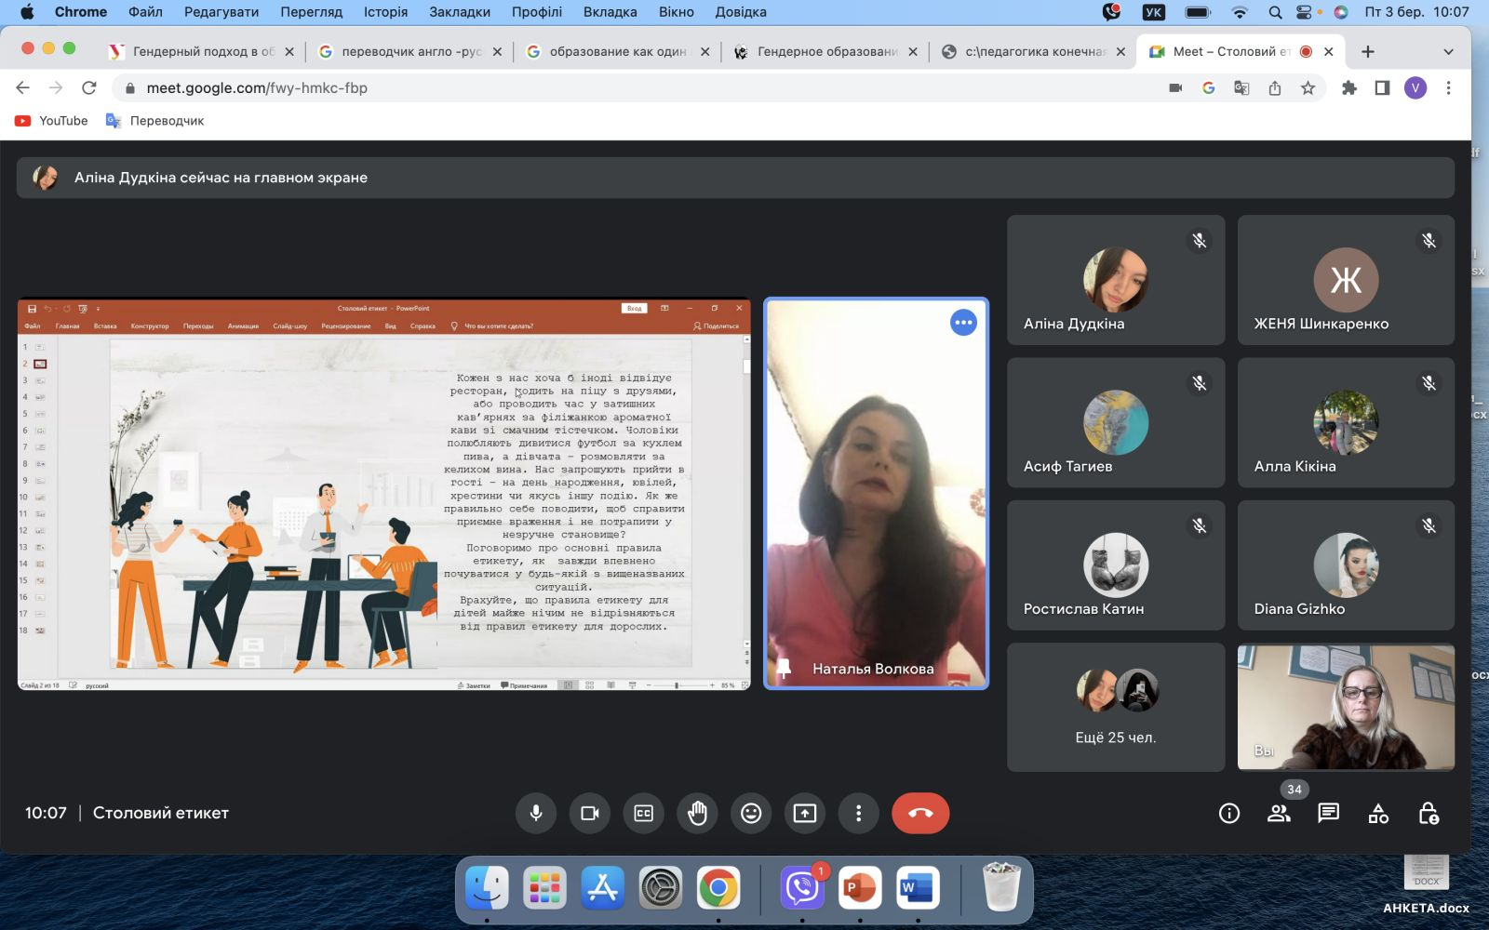Viewport: 1489px width, 930px height.
Task: Select Асиф Тагиев participant tile
Action: tap(1116, 422)
